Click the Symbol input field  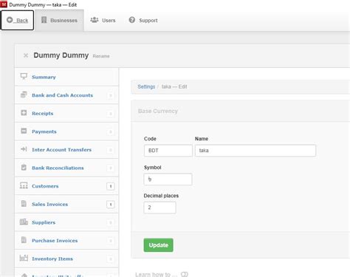168,179
